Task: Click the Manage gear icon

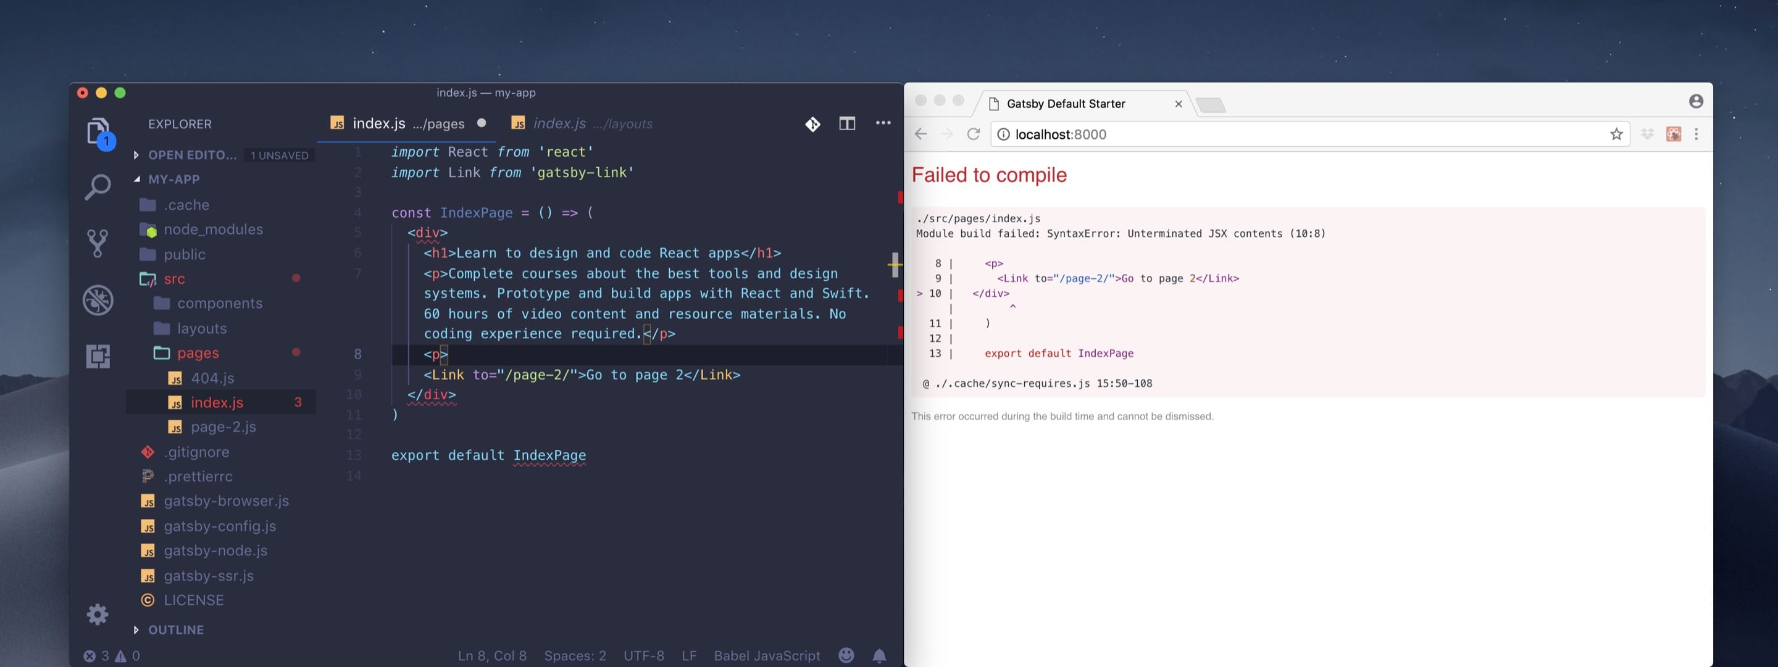Action: (x=98, y=614)
